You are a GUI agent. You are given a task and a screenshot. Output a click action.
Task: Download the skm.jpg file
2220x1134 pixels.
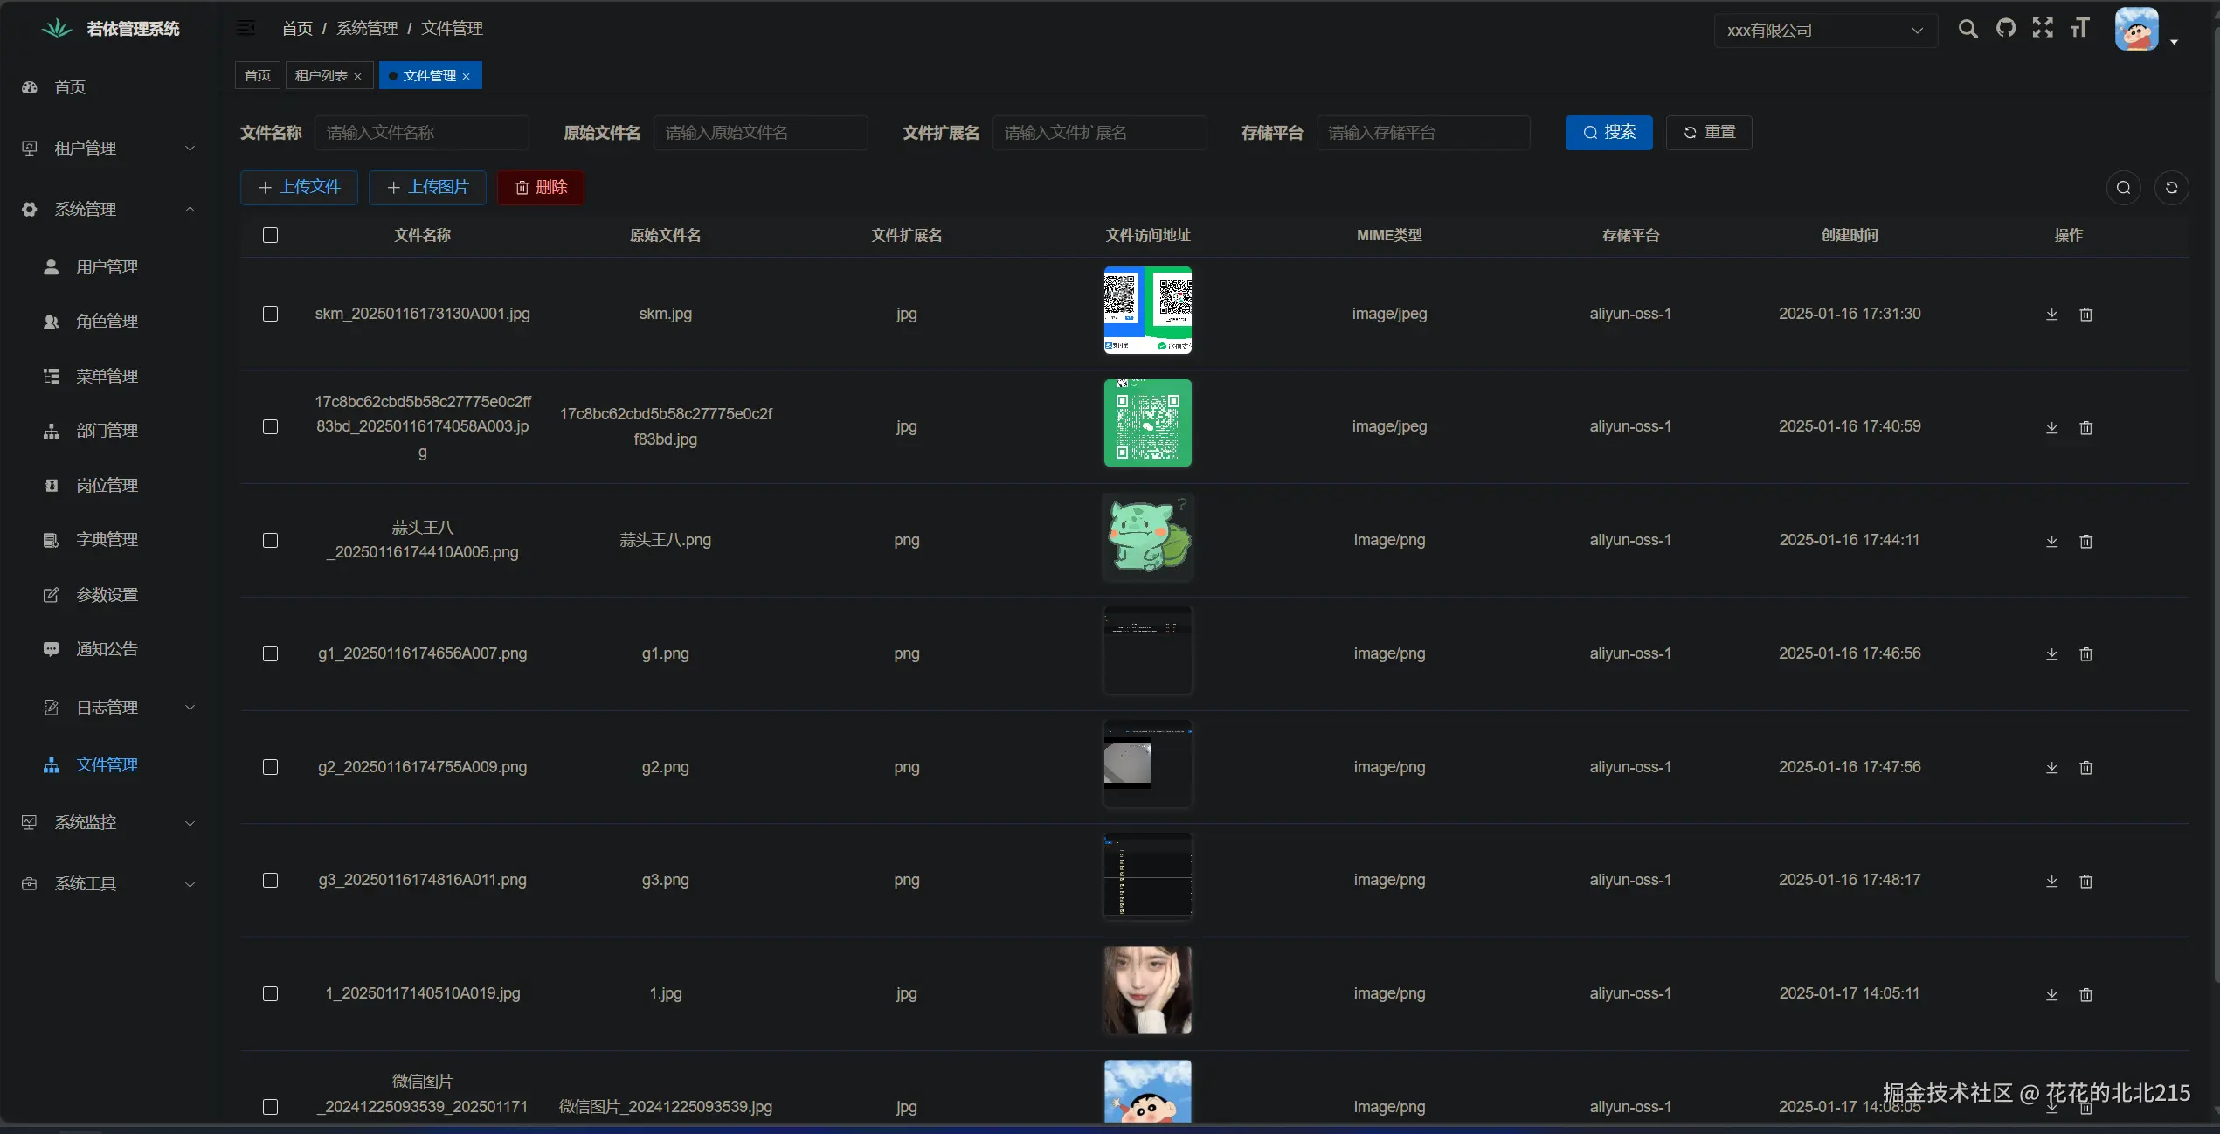[x=2052, y=315]
